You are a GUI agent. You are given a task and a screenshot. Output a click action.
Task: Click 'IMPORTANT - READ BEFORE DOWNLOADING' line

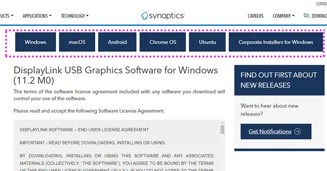[92, 143]
